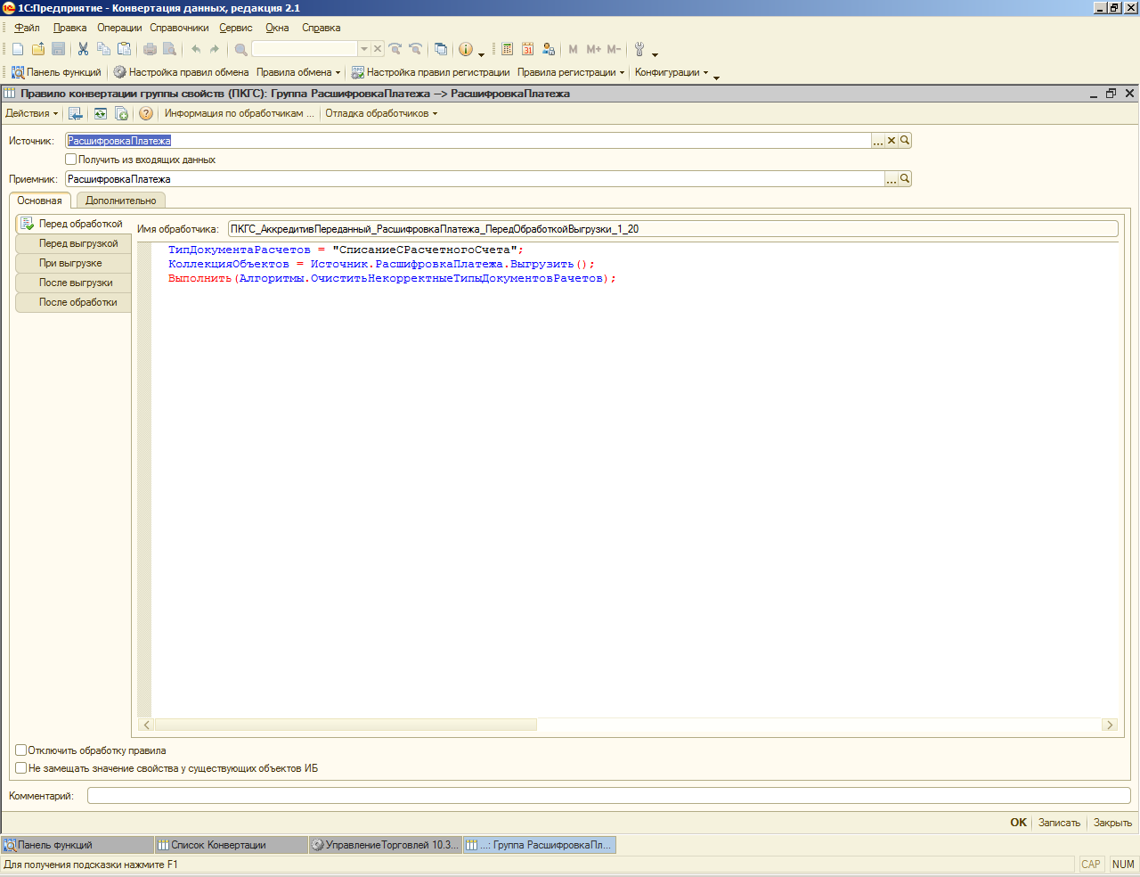1140x877 pixels.
Task: Open the Сервис menu
Action: pyautogui.click(x=236, y=28)
